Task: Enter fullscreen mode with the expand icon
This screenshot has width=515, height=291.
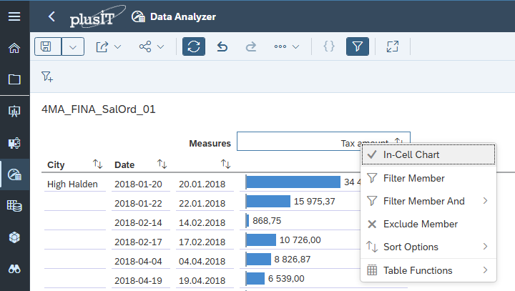Action: tap(392, 46)
